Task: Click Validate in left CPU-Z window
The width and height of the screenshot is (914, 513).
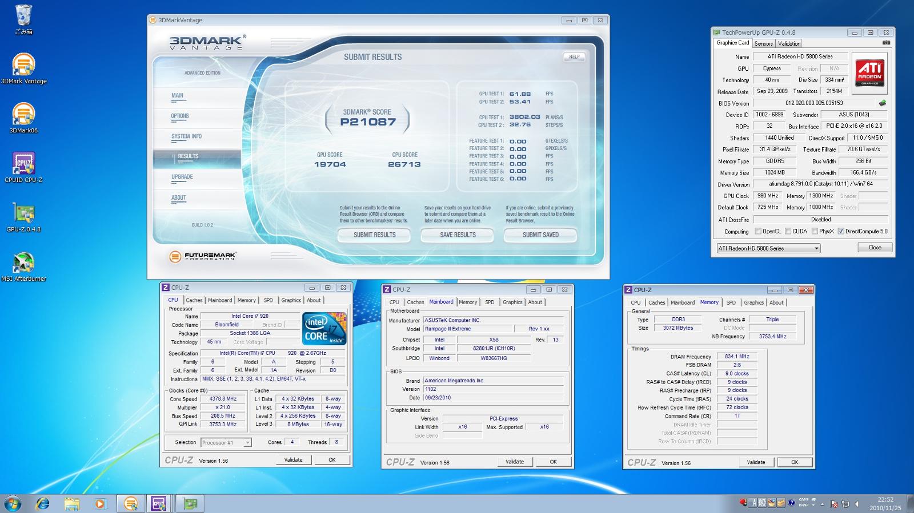Action: pos(294,460)
